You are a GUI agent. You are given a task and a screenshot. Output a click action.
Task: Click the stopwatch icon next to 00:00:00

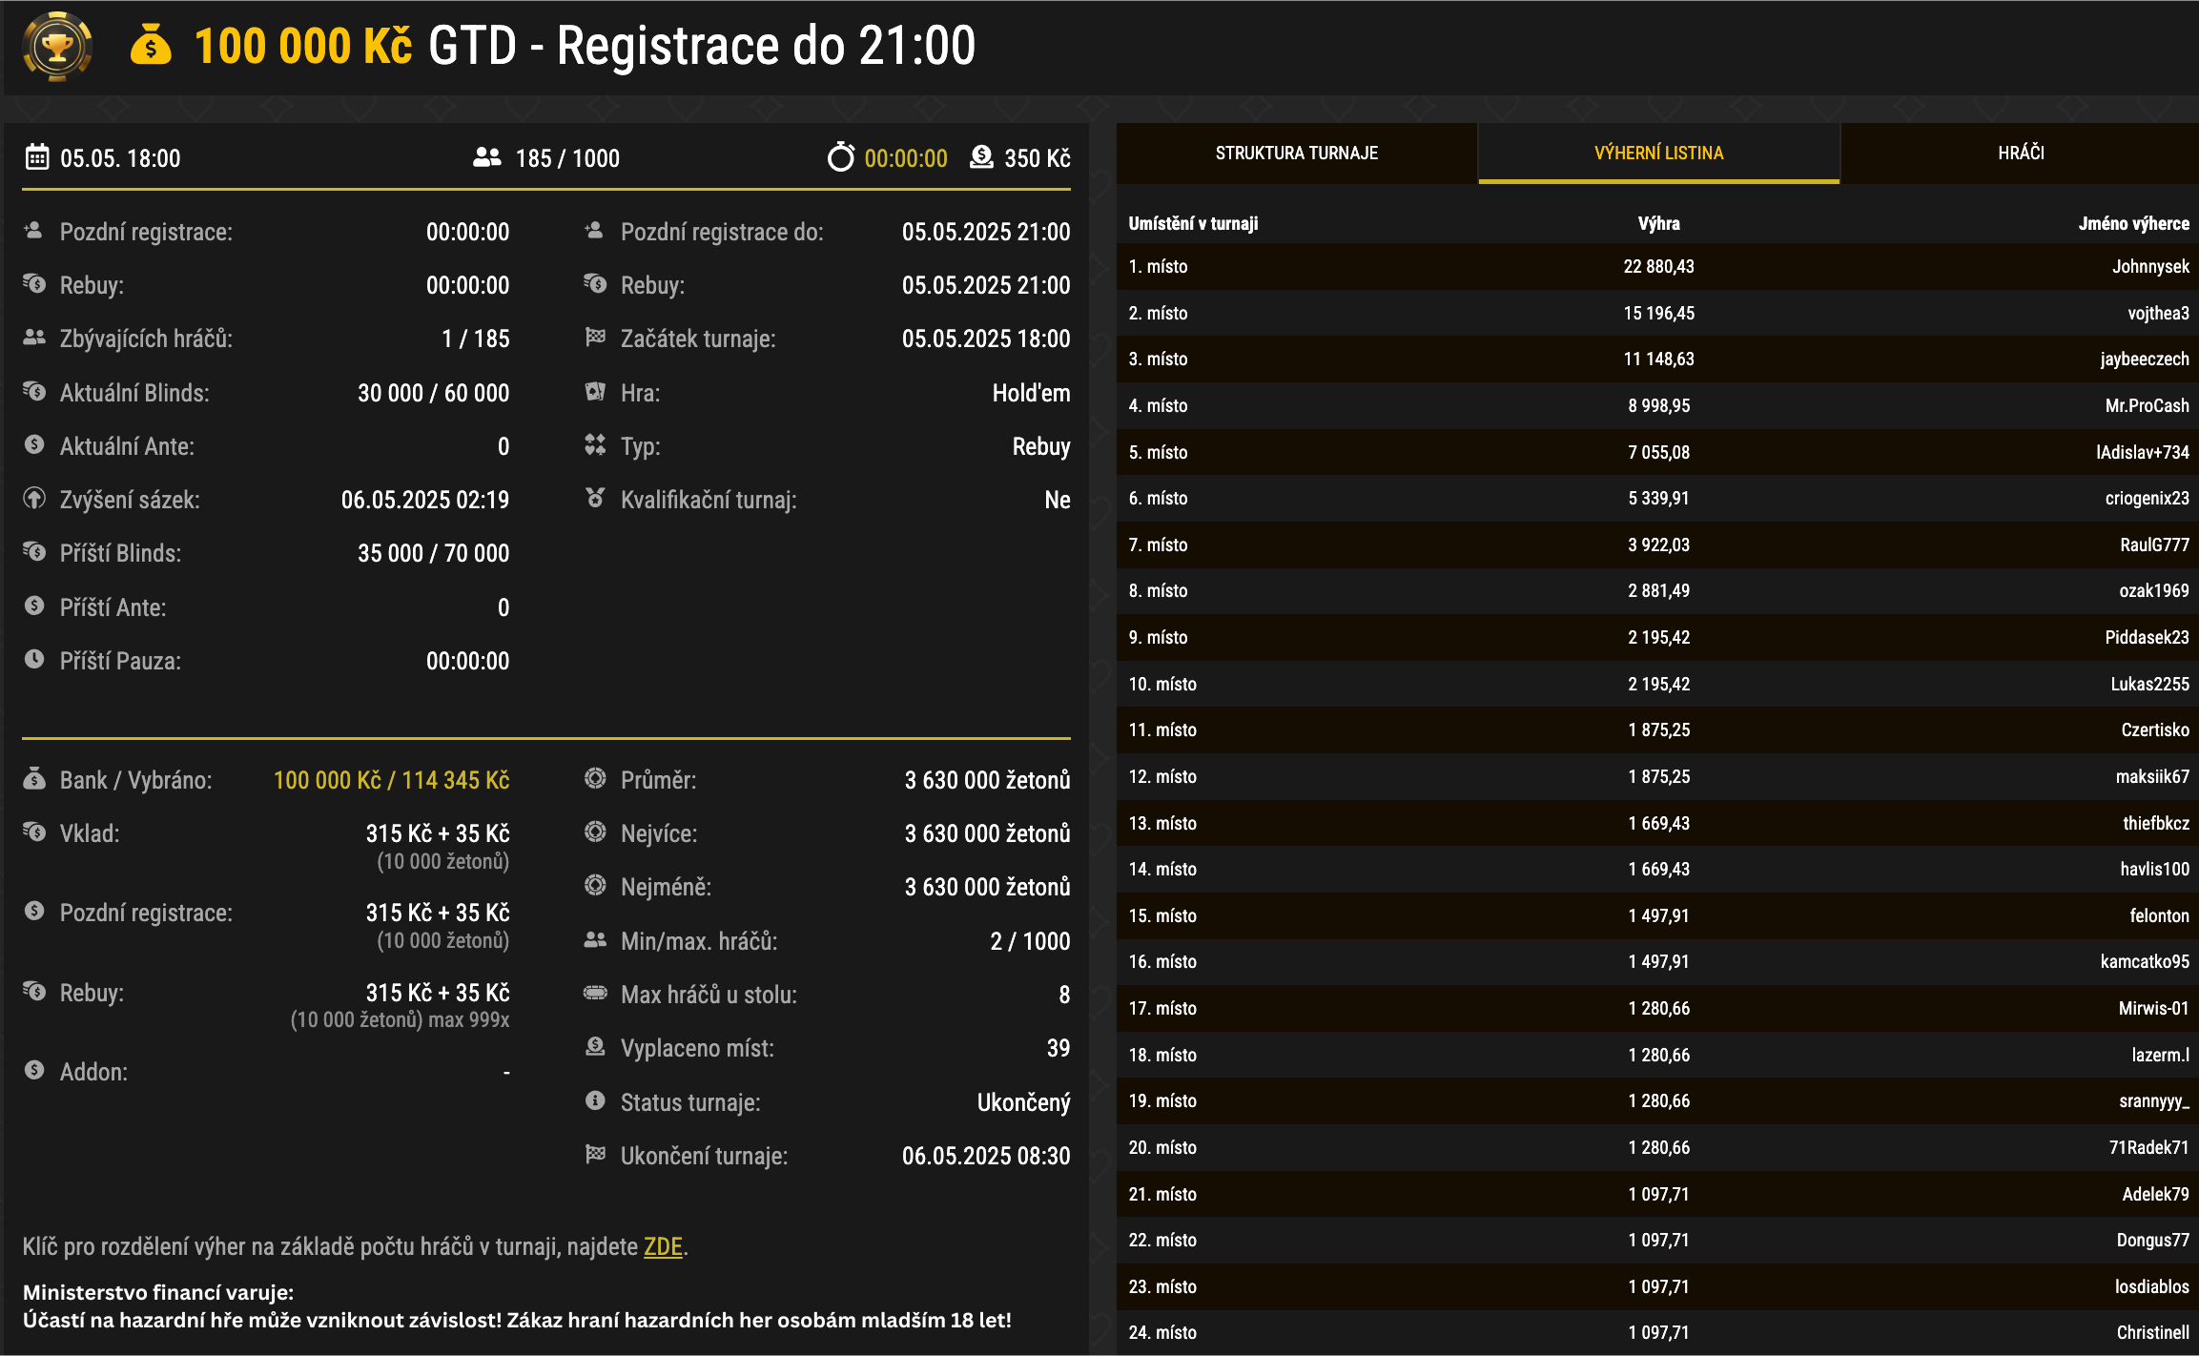[840, 157]
